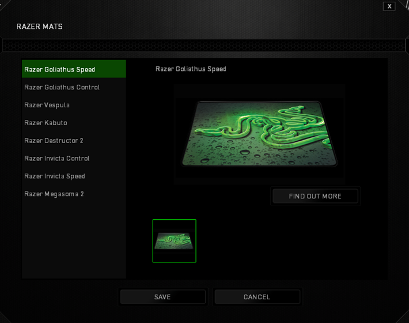This screenshot has width=409, height=323.
Task: Pick Razer Kabuto from the mat list
Action: click(x=74, y=123)
